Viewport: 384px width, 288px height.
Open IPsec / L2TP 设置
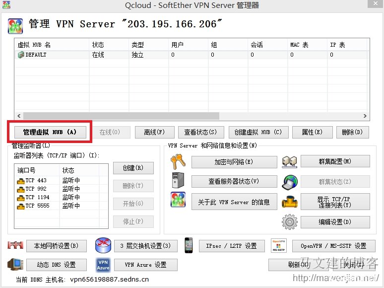click(x=232, y=246)
